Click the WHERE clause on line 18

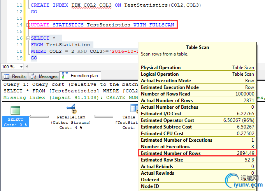pos(84,51)
